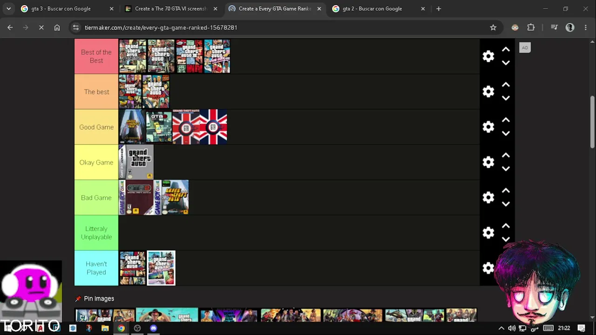Open Google Chrome from the taskbar
Image resolution: width=596 pixels, height=335 pixels.
point(121,328)
